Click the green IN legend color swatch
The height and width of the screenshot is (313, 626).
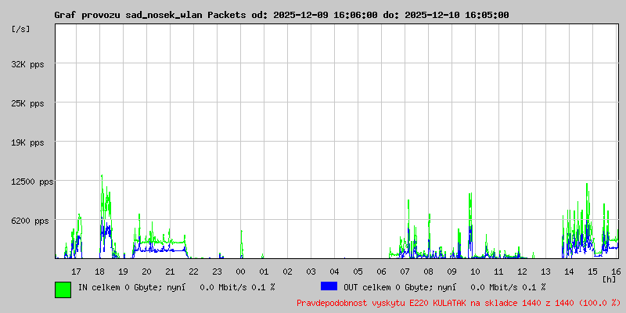(63, 290)
